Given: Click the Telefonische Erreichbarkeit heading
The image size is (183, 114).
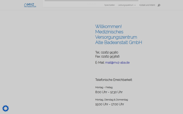Looking at the screenshot, I should (x=114, y=80).
